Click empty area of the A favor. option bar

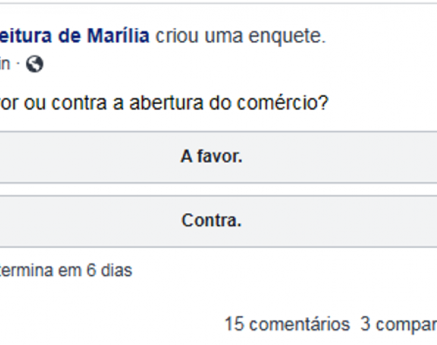[335, 157]
